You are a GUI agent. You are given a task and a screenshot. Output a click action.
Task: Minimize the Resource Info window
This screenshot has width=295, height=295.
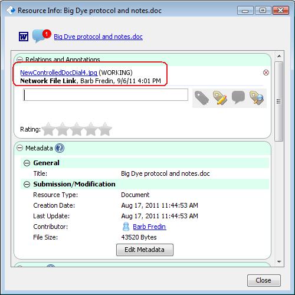[x=245, y=11]
